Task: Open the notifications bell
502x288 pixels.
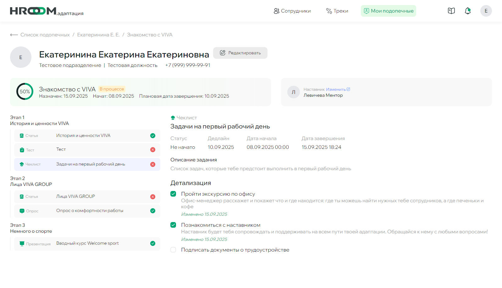Action: point(468,11)
